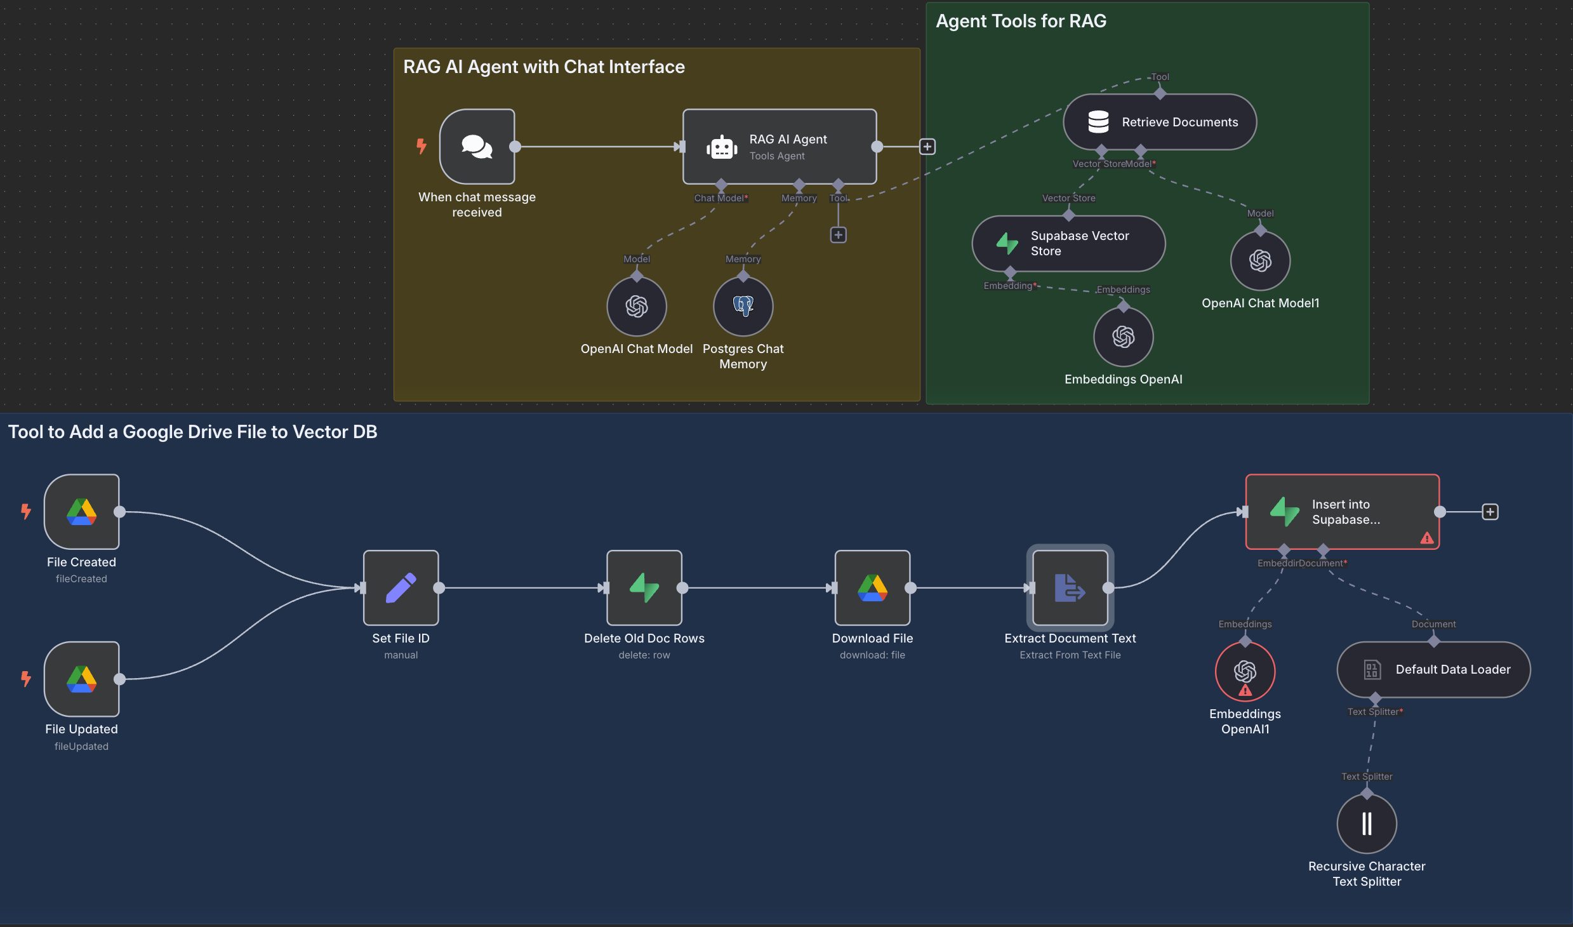Open the Default Data Loader node
This screenshot has width=1573, height=927.
(x=1433, y=669)
